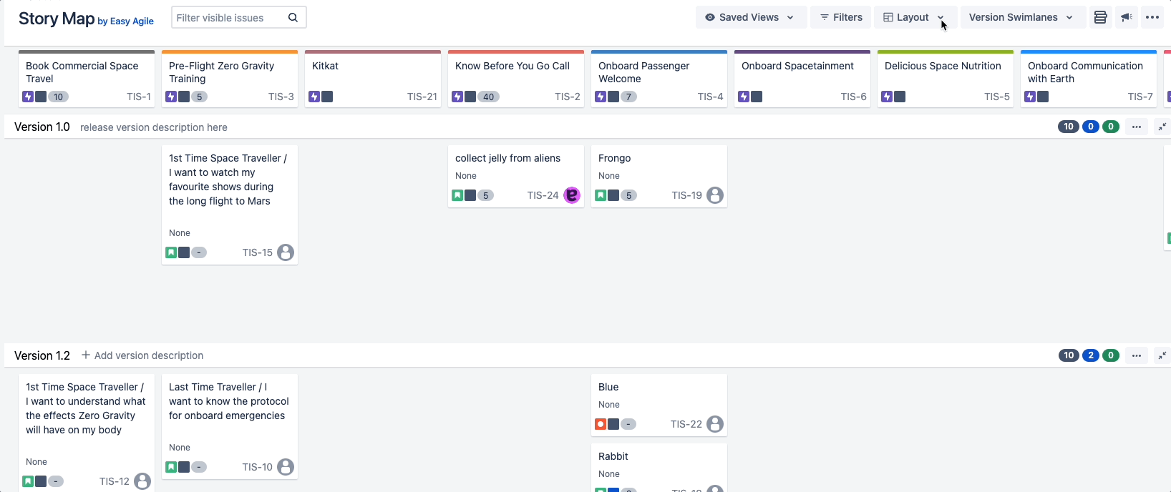
Task: Collapse the Version 1.0 swimlane
Action: pyautogui.click(x=1162, y=127)
